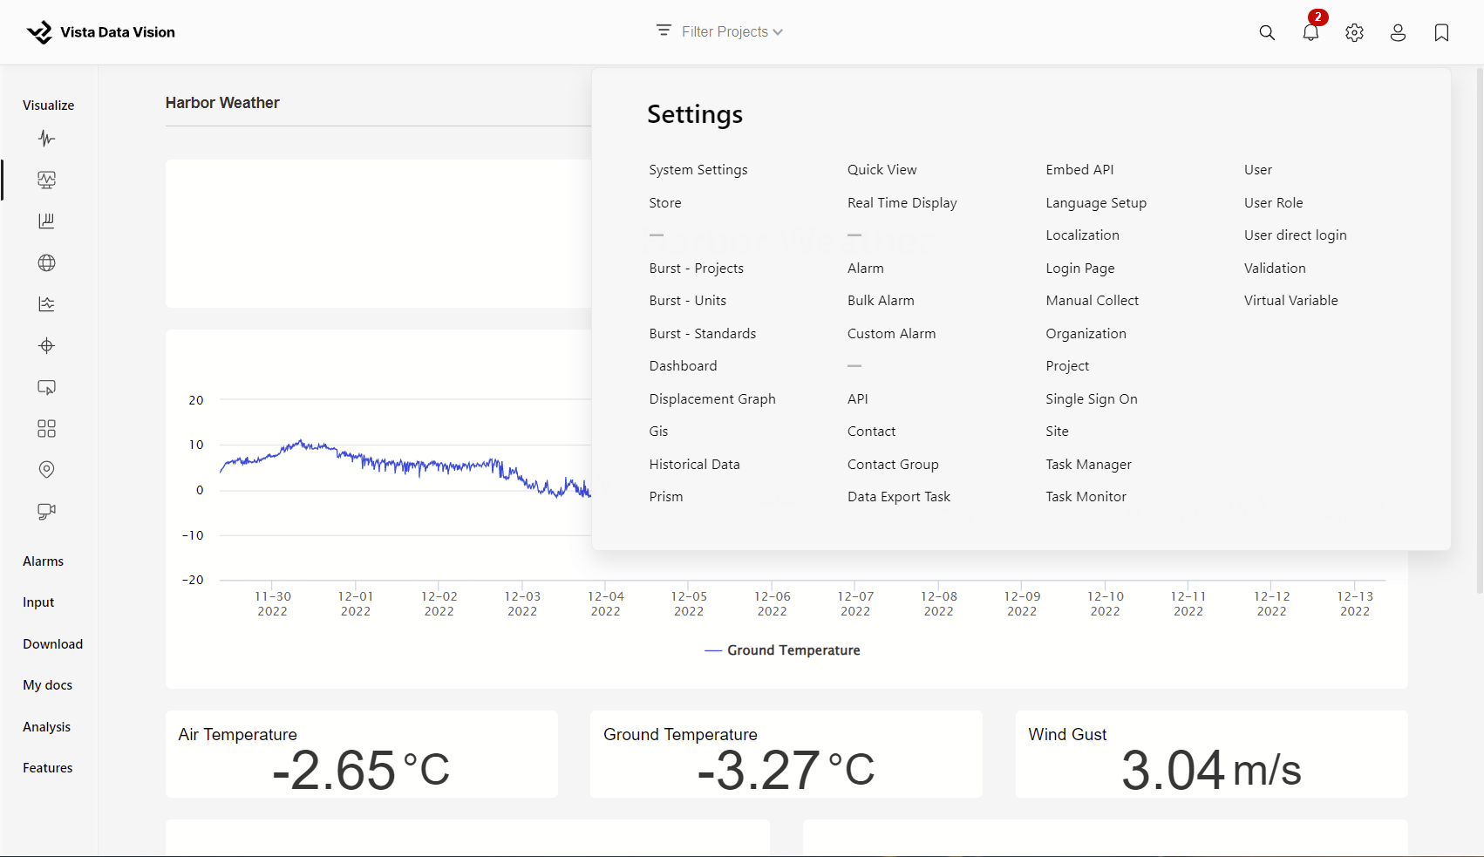
Task: Click the filter lines icon
Action: click(x=664, y=31)
